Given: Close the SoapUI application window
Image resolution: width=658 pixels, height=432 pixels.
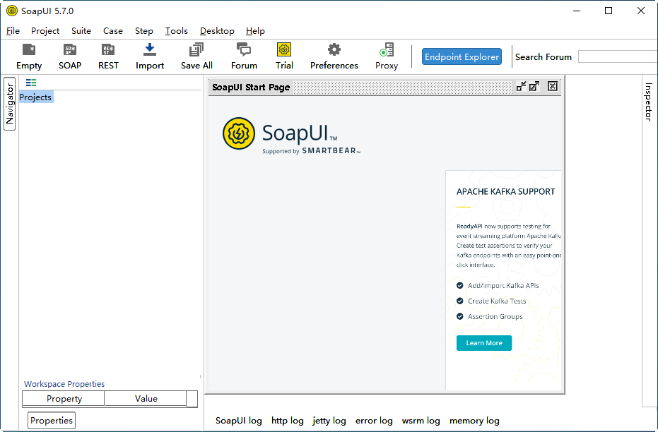Looking at the screenshot, I should coord(641,11).
